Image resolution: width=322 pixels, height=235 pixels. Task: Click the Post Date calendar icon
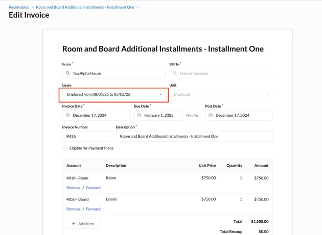pos(211,116)
